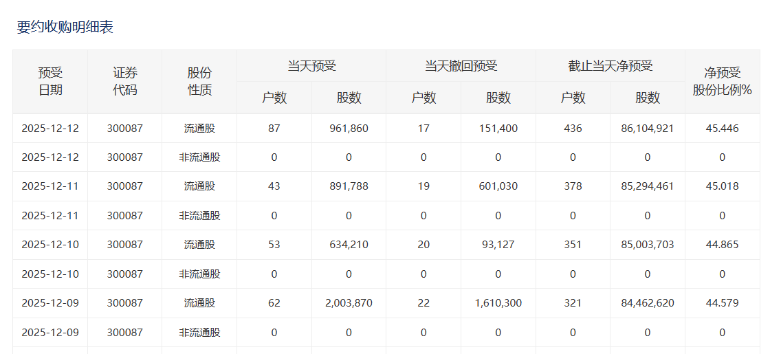This screenshot has width=770, height=354.
Task: Click withdrawn household count 22 cell
Action: pos(423,303)
